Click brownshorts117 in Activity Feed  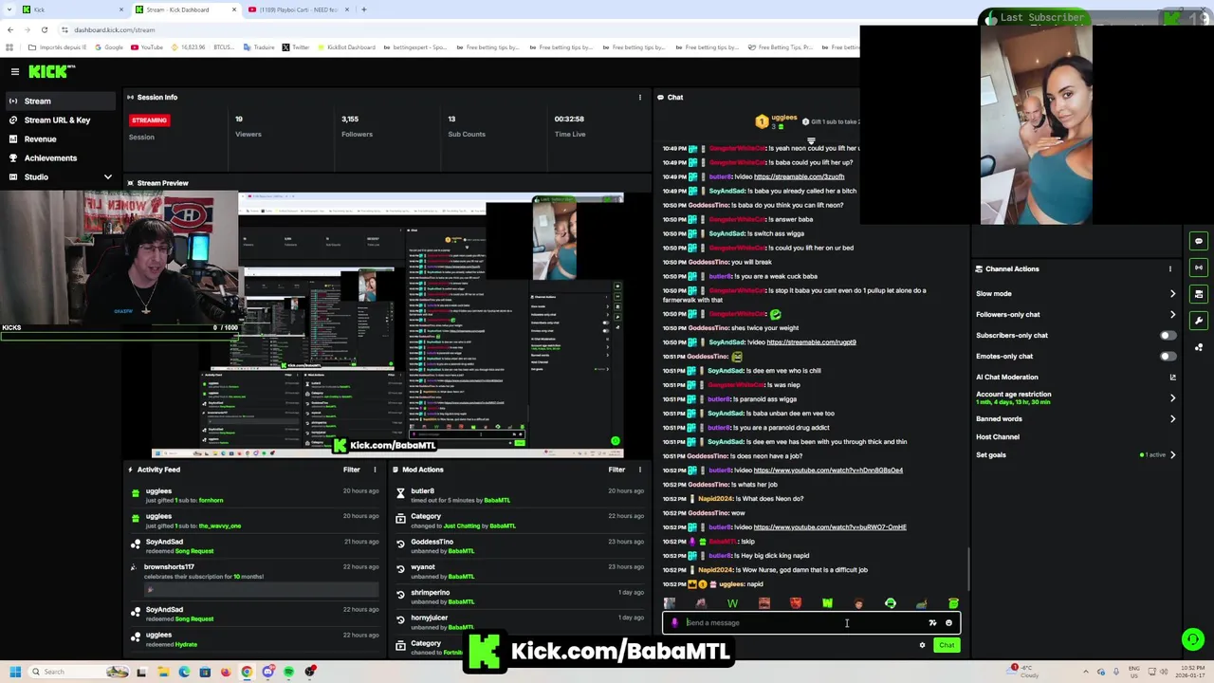point(169,567)
